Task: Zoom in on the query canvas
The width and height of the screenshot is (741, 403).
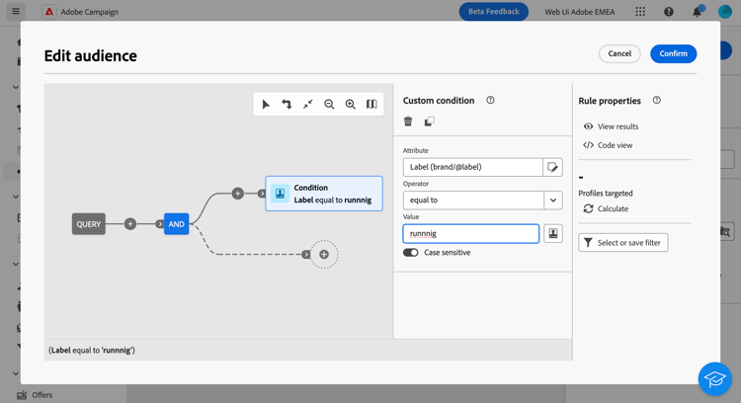Action: 351,104
